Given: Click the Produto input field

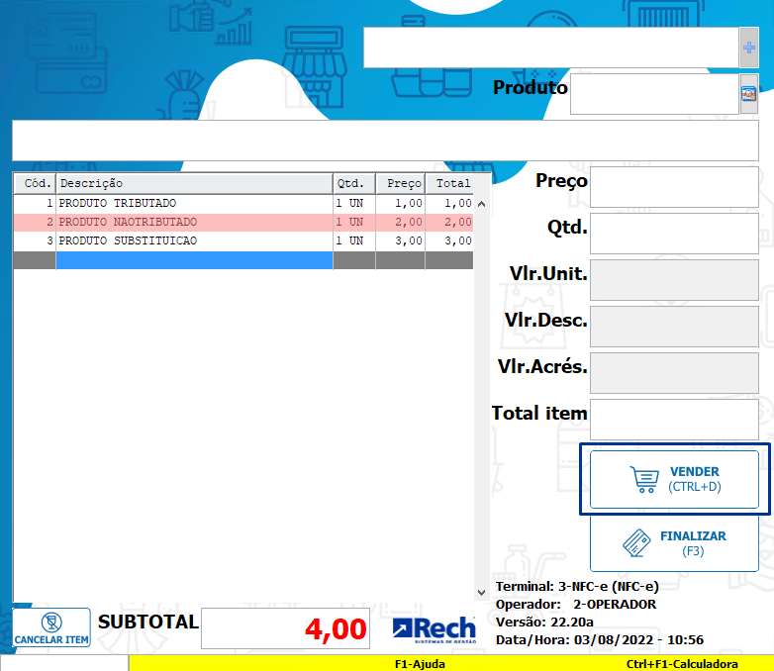Looking at the screenshot, I should 654,94.
